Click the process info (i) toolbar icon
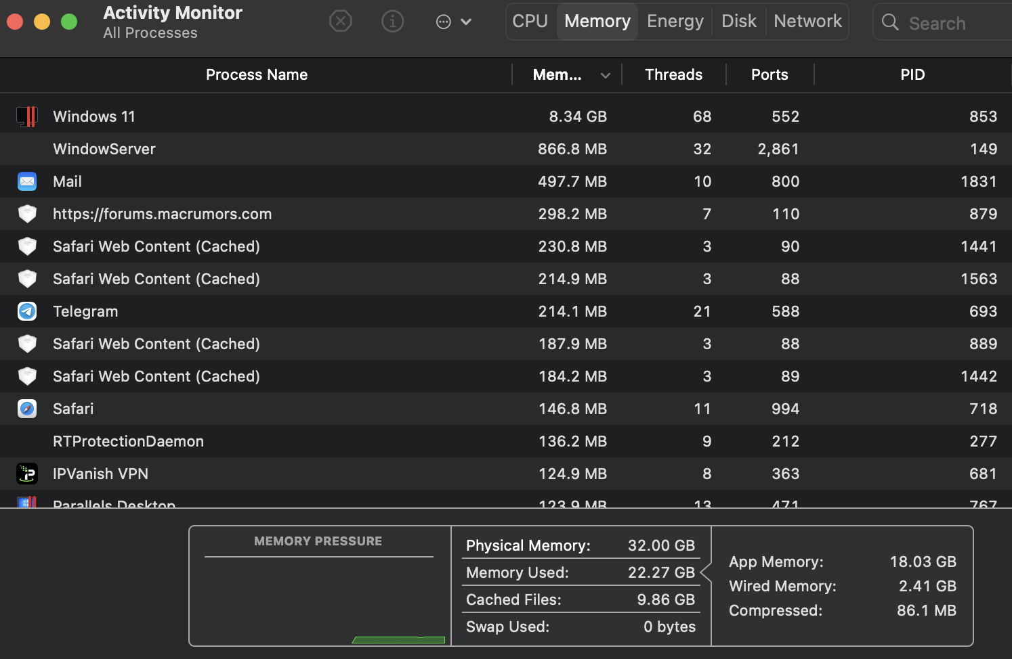 392,22
